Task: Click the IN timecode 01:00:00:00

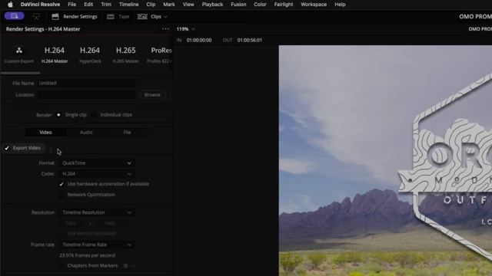Action: tap(199, 40)
